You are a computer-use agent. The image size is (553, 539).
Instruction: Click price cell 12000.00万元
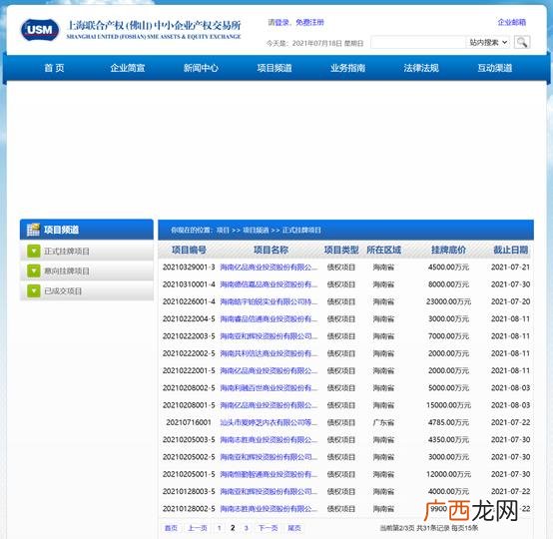[448, 474]
